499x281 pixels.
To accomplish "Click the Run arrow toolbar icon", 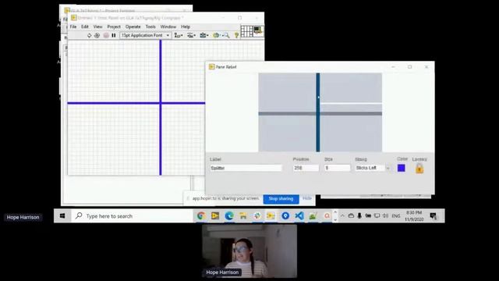I will (x=90, y=35).
